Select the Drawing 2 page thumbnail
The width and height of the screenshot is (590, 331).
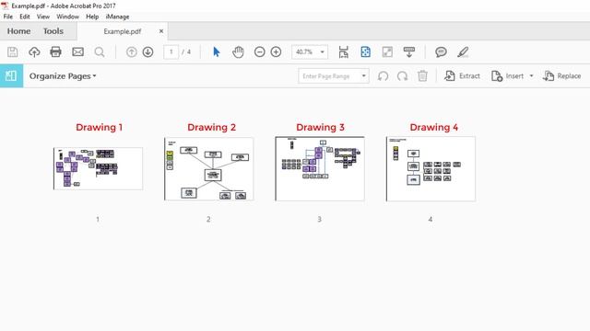[209, 169]
